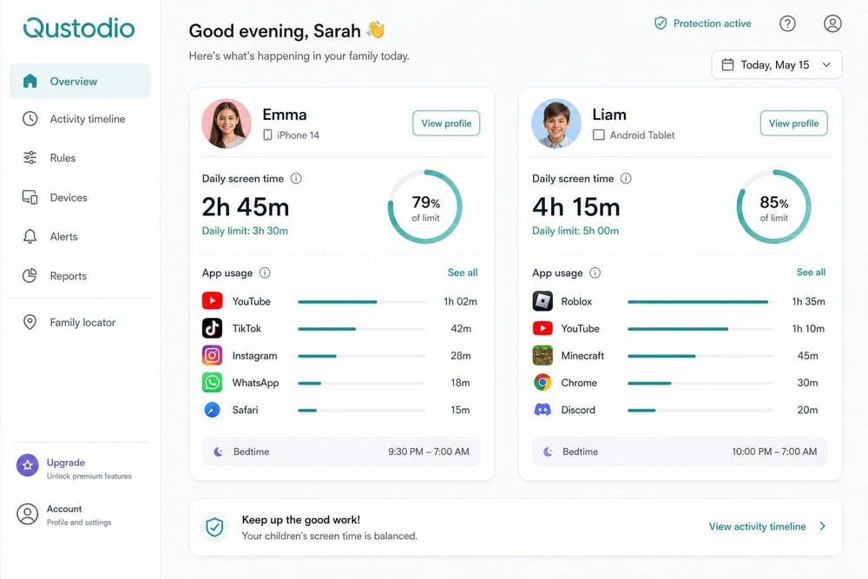868x579 pixels.
Task: Click the Rules sliders icon
Action: tap(30, 158)
